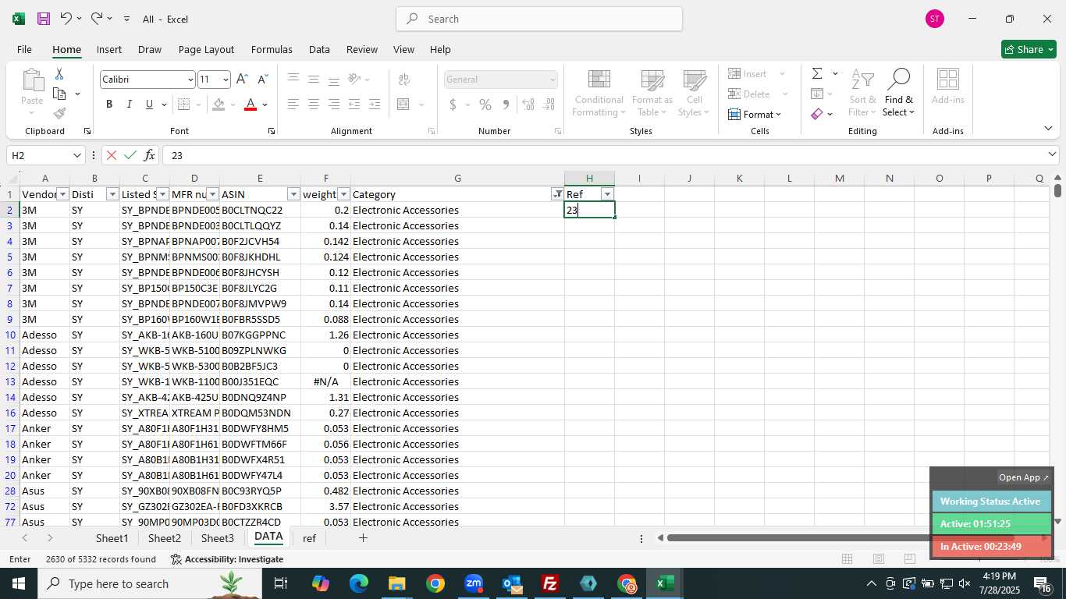Open the Calibri font name dropdown
1066x599 pixels.
pos(190,80)
